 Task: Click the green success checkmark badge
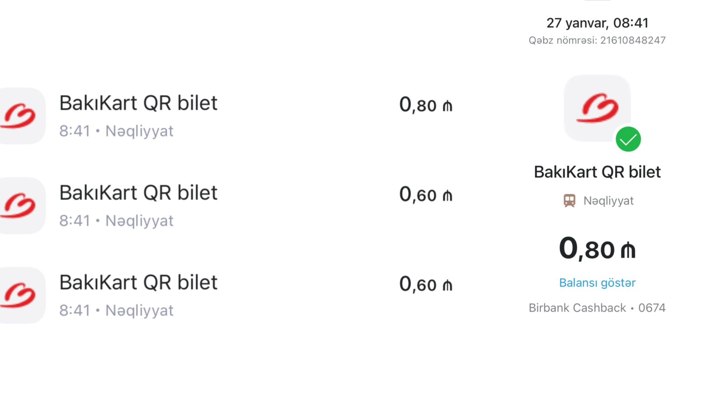click(x=628, y=139)
